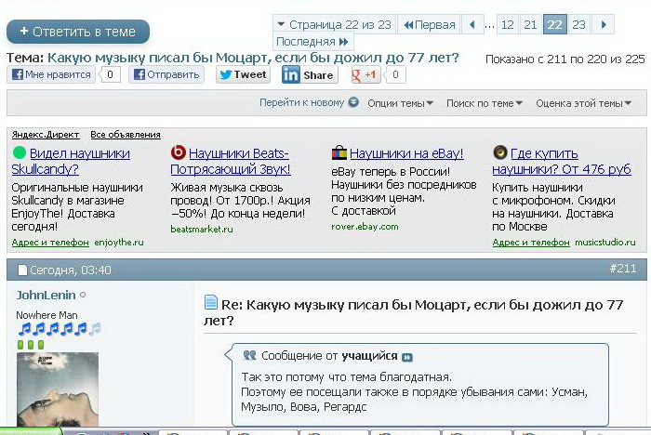Open the post permalink #211
This screenshot has width=651, height=435.
pos(622,270)
